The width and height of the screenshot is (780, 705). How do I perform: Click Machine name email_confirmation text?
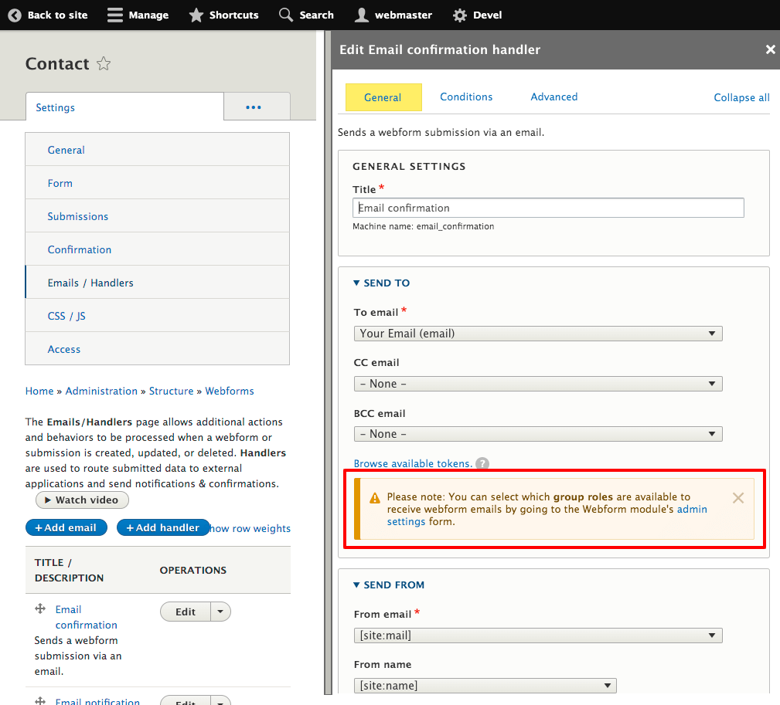424,226
